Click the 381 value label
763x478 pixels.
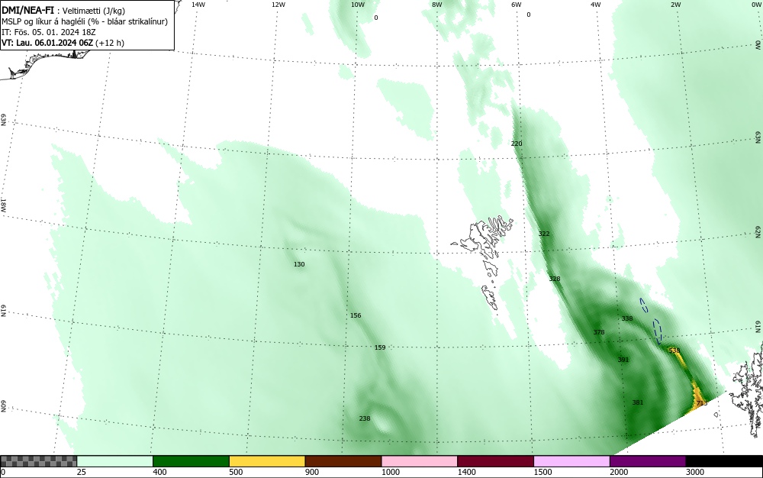(x=637, y=402)
